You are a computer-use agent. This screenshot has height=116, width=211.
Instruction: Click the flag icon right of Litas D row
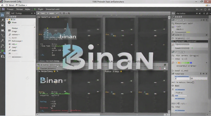(207, 35)
